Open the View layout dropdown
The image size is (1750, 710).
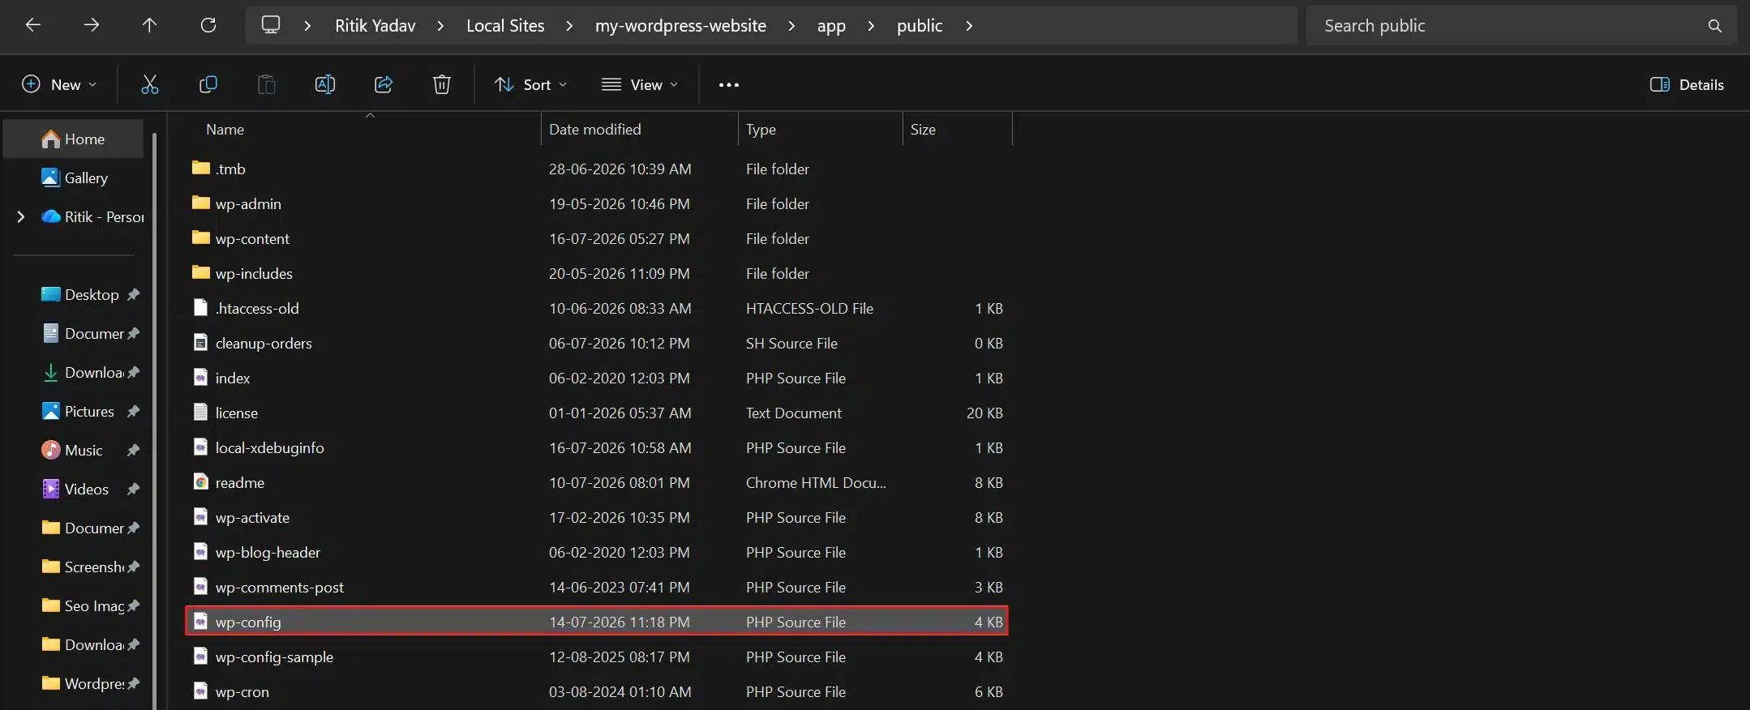(640, 84)
